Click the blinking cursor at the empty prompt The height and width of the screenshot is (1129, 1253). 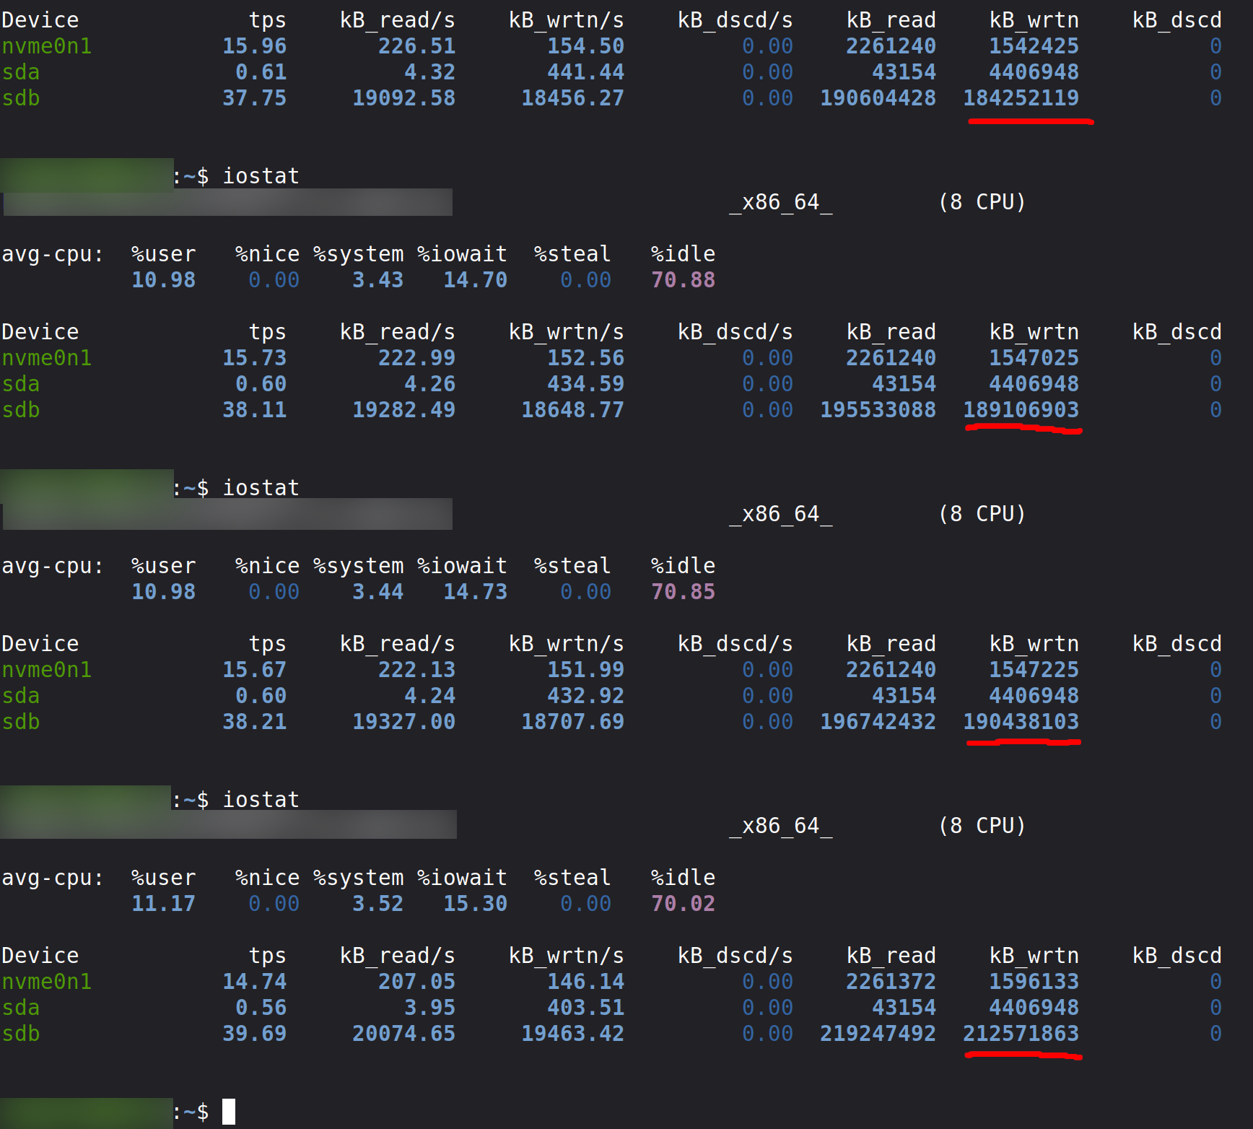[x=229, y=1112]
